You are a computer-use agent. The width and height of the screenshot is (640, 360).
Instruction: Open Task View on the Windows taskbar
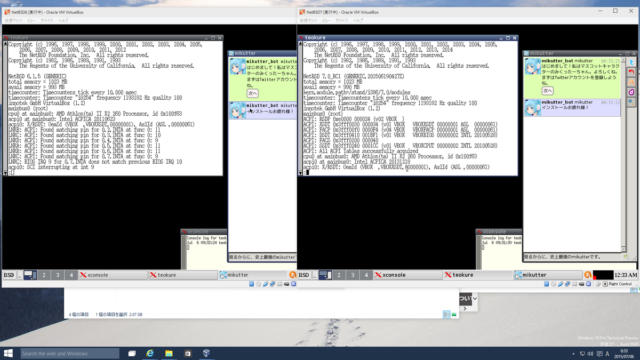pos(132,353)
